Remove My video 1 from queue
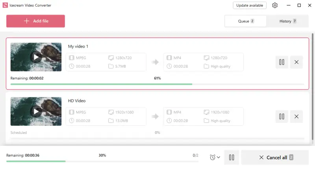 (x=296, y=62)
